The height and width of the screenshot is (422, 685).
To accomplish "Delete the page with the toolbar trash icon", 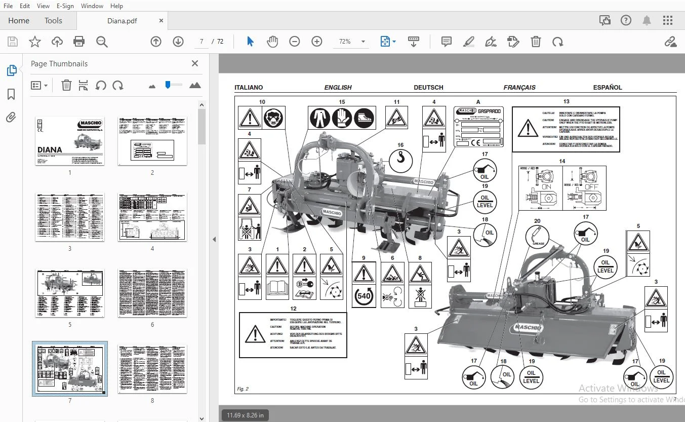I will [536, 42].
